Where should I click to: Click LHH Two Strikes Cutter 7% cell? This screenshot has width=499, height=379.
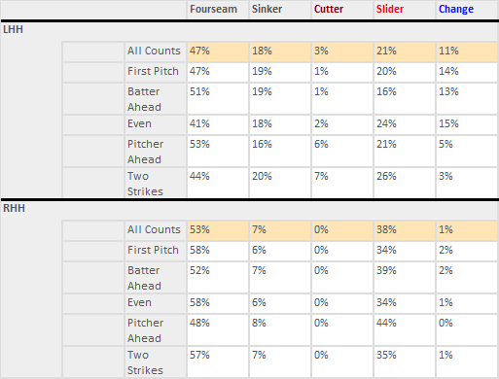click(342, 183)
